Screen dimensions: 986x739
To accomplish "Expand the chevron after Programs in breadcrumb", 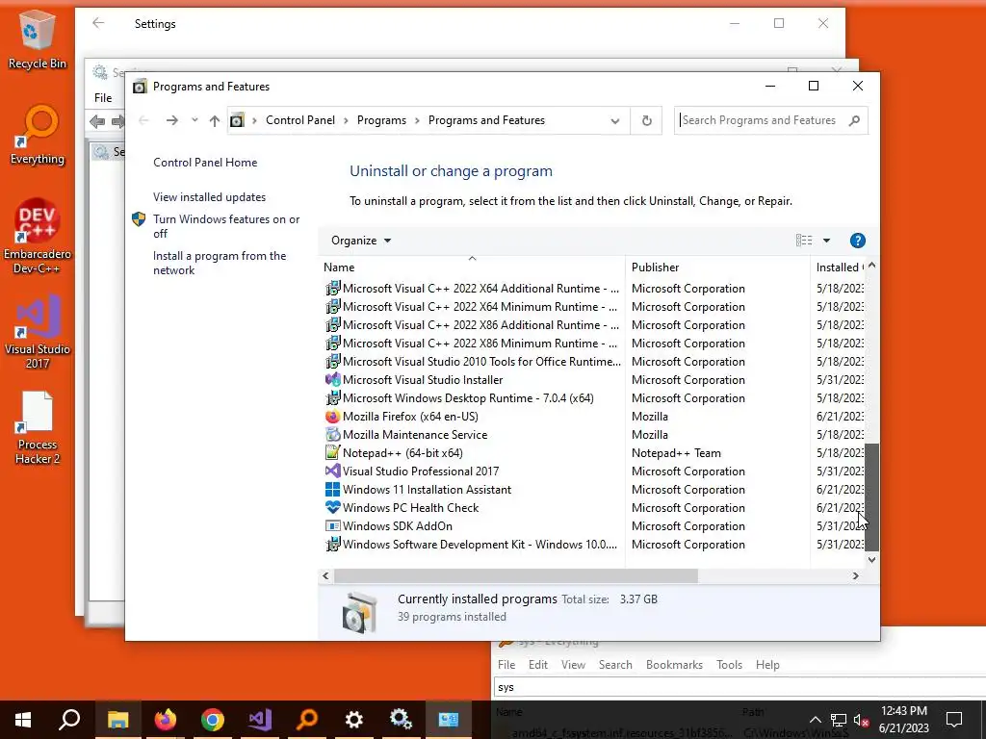I will [417, 120].
